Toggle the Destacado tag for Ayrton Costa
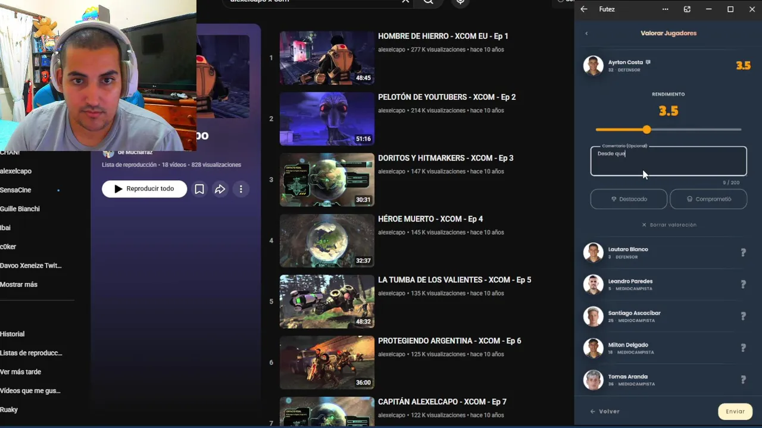This screenshot has height=428, width=762. point(629,199)
